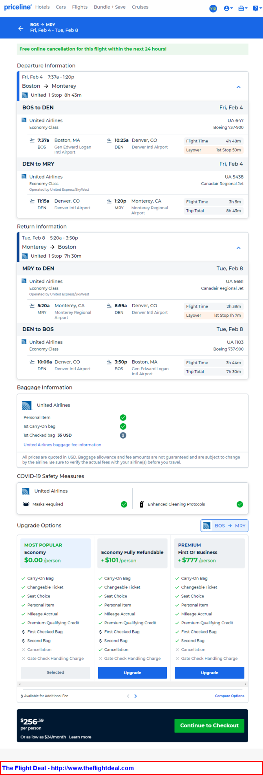Click 1st Carry-On bag green check
This screenshot has height=775, width=263.
click(x=123, y=426)
